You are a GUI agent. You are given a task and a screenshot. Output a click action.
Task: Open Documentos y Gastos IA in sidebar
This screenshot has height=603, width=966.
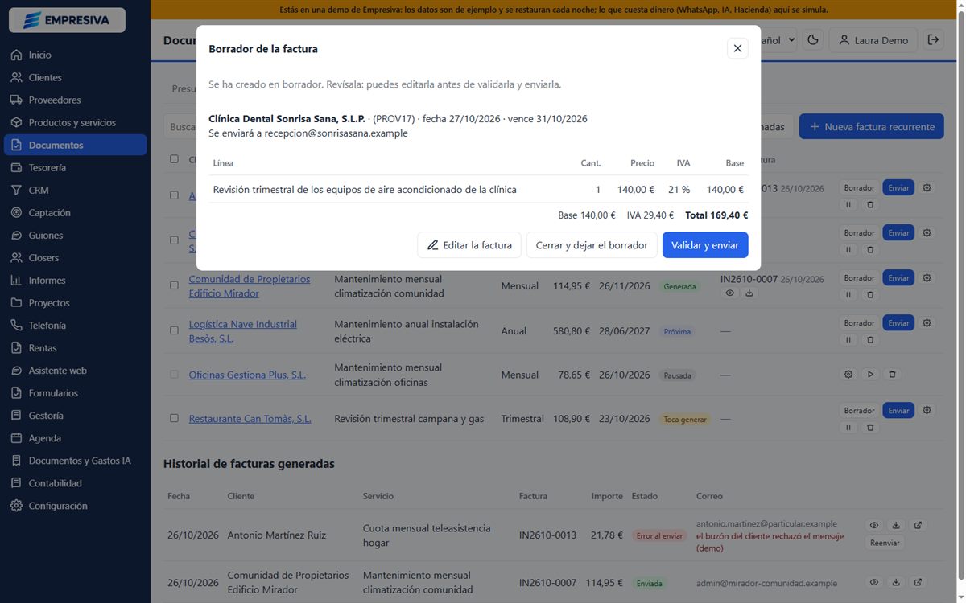[x=76, y=461]
